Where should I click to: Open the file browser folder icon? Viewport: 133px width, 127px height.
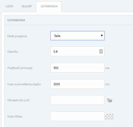(110, 100)
